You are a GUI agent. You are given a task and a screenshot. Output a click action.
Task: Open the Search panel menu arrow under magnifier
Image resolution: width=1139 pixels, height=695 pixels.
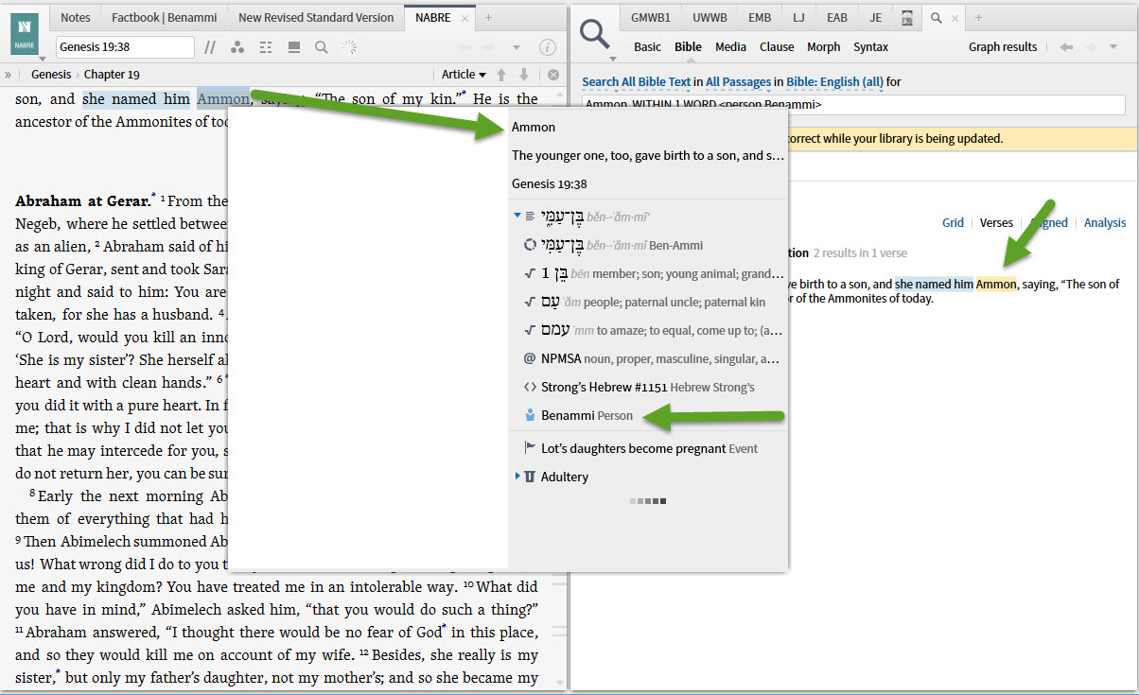(612, 59)
